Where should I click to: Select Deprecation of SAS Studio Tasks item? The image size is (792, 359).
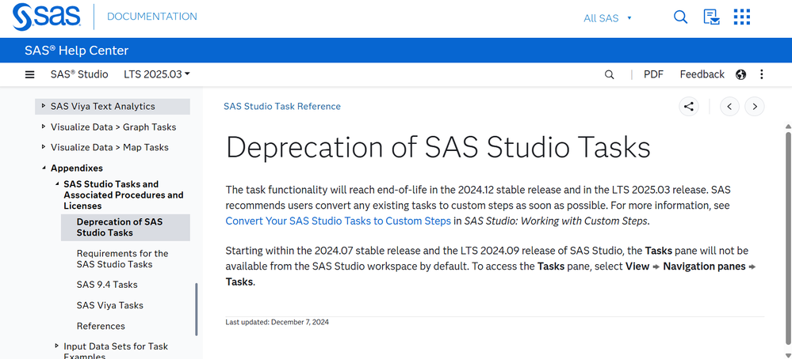coord(125,228)
